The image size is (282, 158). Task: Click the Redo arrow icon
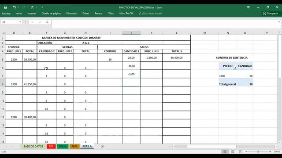[x=23, y=7]
